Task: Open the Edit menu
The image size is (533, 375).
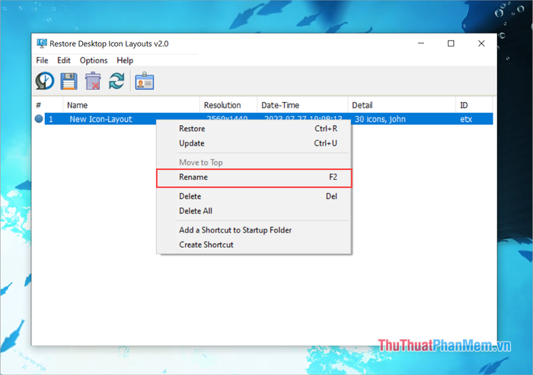Action: [x=63, y=60]
